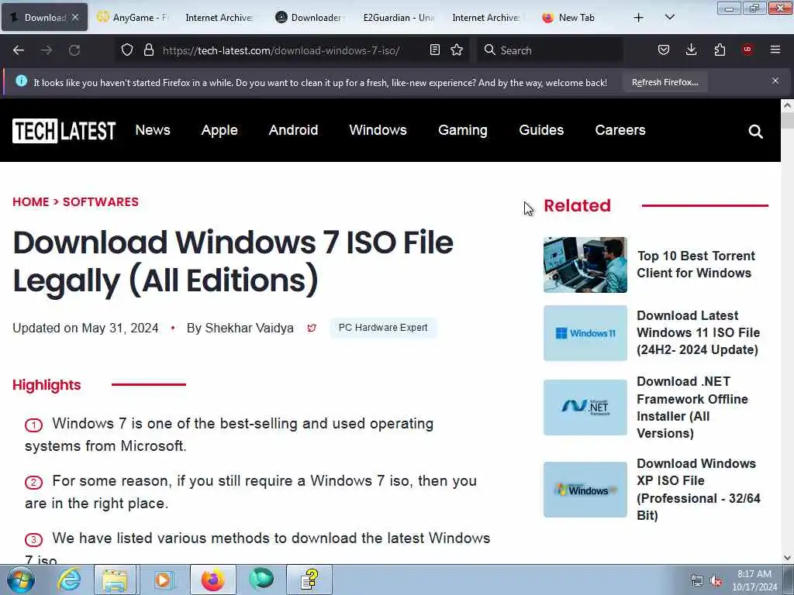Open Download .NET Framework Offline Installer link

[x=692, y=408]
